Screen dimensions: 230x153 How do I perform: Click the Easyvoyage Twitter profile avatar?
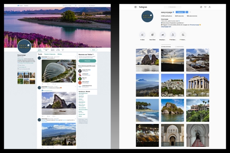(x=24, y=46)
